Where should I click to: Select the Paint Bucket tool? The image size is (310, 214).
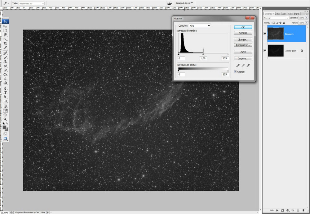pyautogui.click(x=5, y=75)
